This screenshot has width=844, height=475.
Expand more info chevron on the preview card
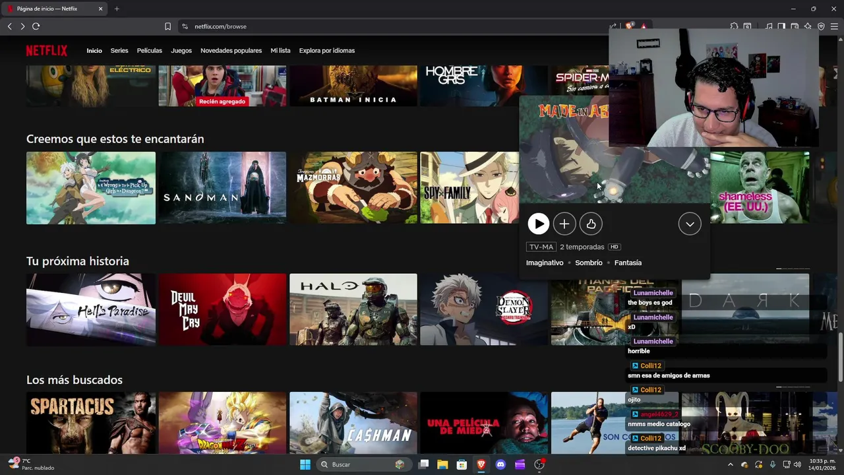point(690,224)
